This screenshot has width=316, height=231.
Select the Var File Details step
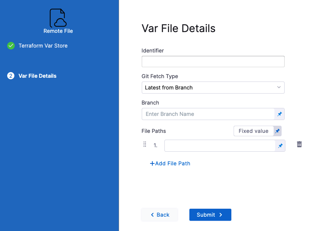[x=37, y=76]
